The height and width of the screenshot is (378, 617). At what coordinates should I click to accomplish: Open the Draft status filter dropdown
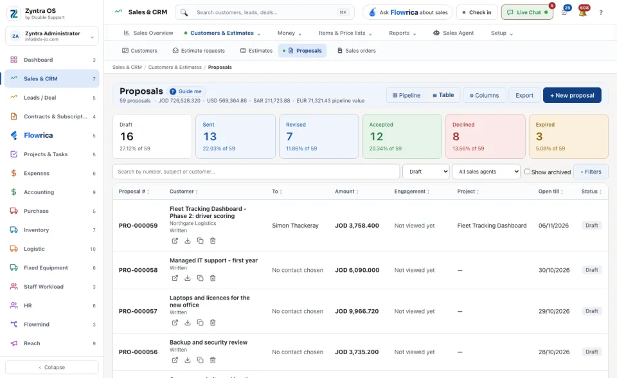click(425, 172)
